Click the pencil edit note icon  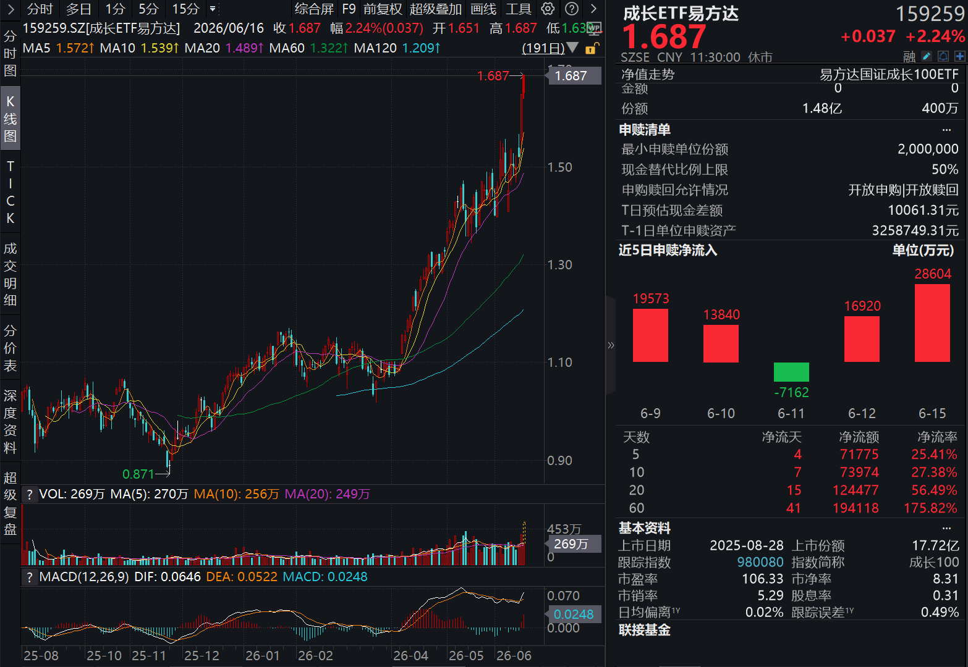(x=926, y=56)
